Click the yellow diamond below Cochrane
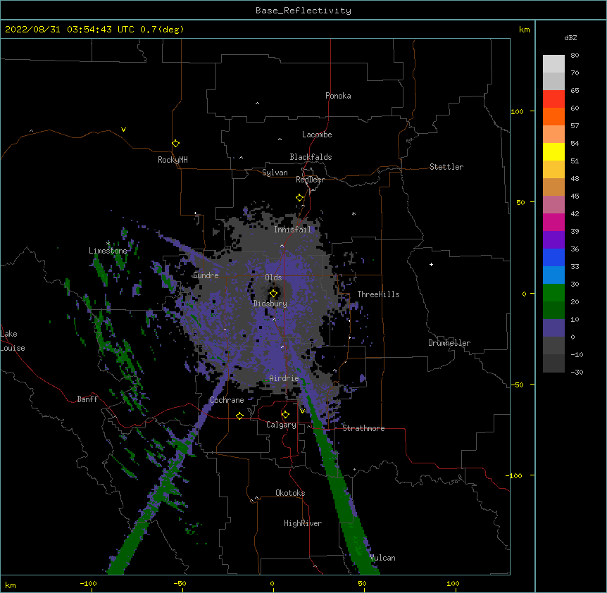 pos(239,416)
